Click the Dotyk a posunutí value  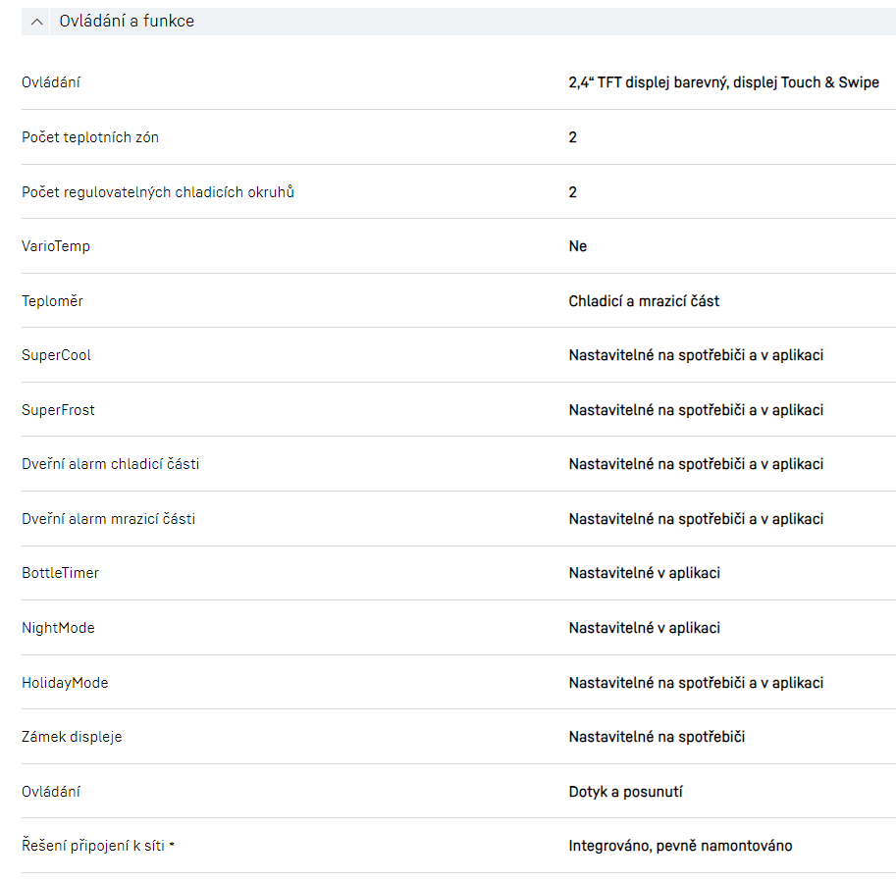pyautogui.click(x=625, y=792)
